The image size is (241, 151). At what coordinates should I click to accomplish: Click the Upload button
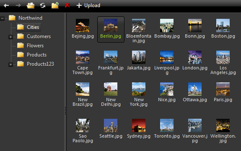[88, 5]
